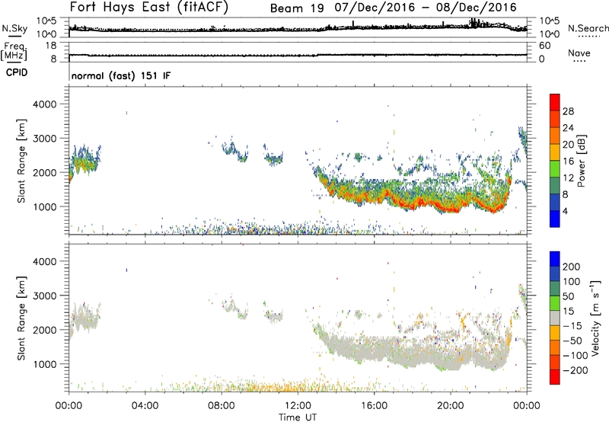Click the "12:00" time tick label
609x422 pixels.
298,406
